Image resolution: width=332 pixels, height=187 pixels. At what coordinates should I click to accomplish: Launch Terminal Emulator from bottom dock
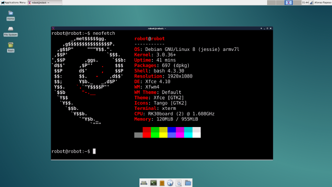153,183
